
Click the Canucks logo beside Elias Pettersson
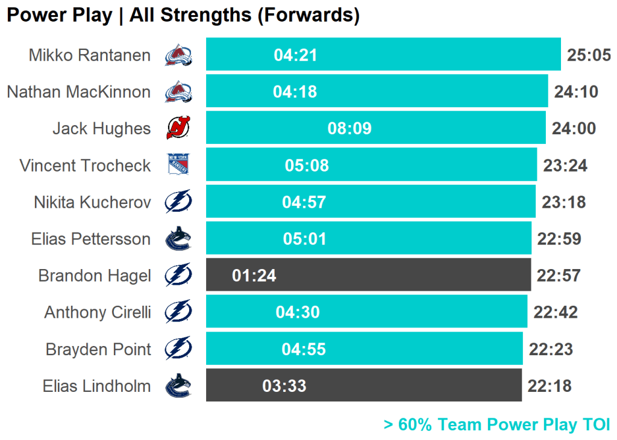tap(178, 238)
